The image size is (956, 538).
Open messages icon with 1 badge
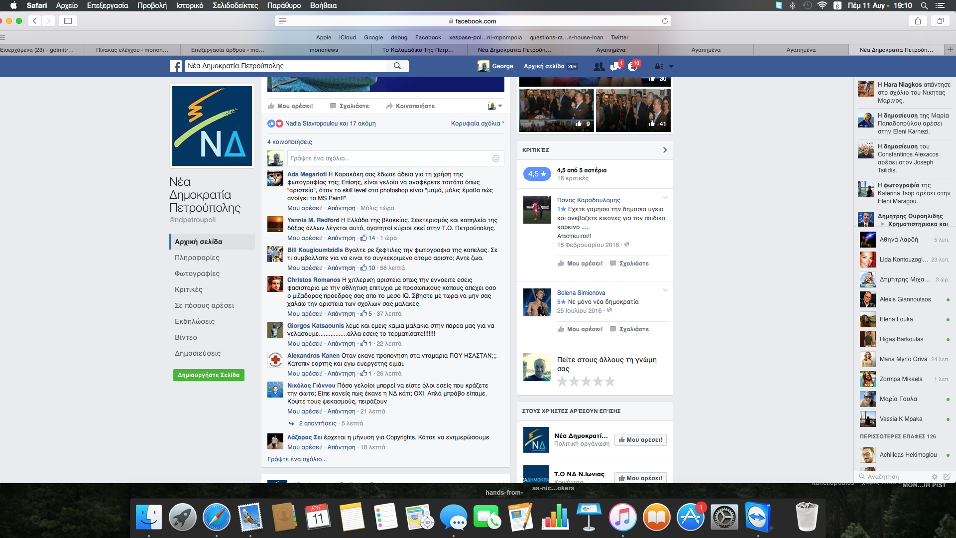[x=616, y=66]
